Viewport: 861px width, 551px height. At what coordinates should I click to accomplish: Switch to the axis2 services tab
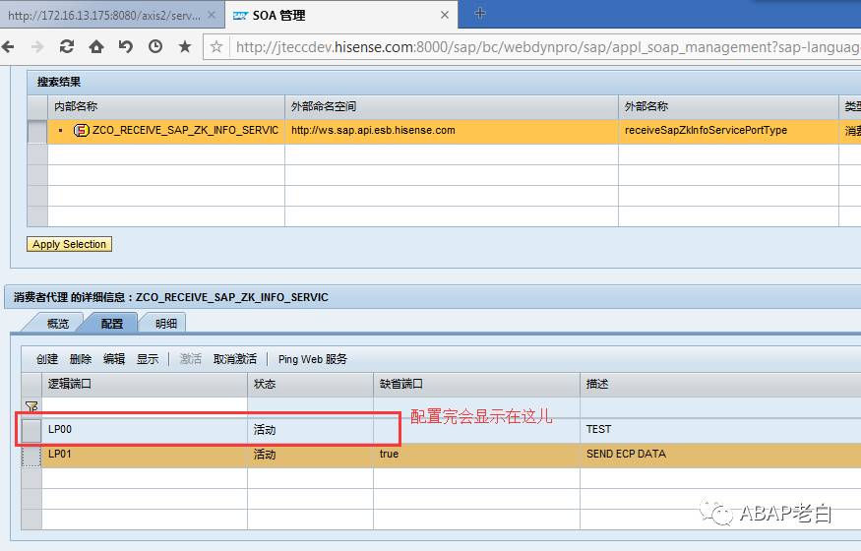(x=104, y=16)
